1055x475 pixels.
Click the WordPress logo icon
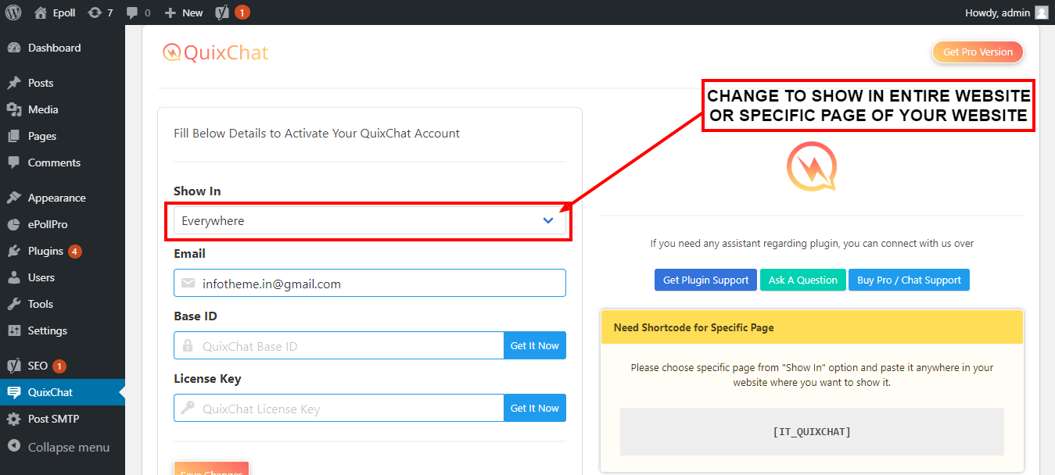(13, 12)
